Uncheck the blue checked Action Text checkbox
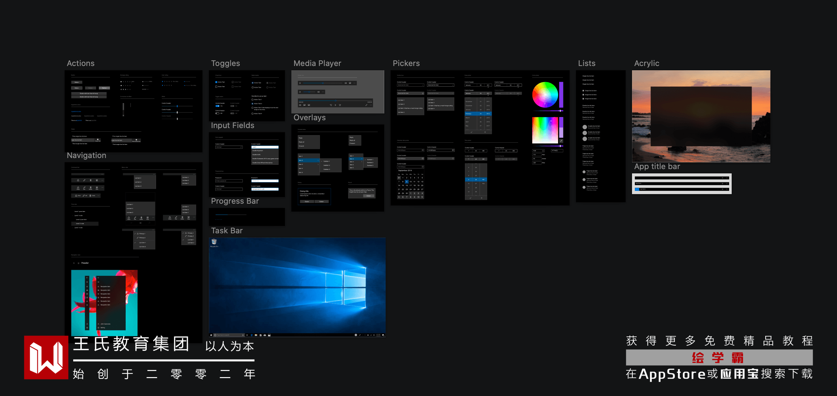The image size is (837, 396). 216,82
